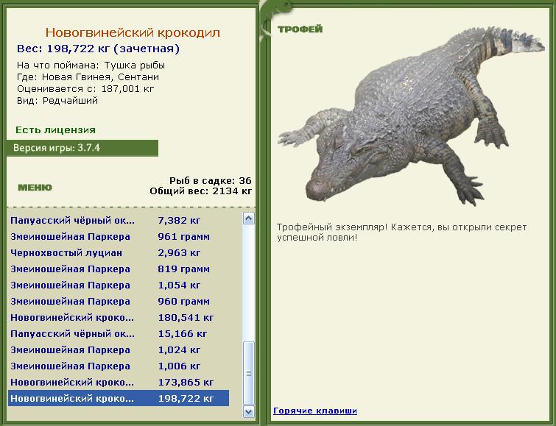
Task: Click the ТРОФЕЙ heading
Action: click(x=300, y=29)
